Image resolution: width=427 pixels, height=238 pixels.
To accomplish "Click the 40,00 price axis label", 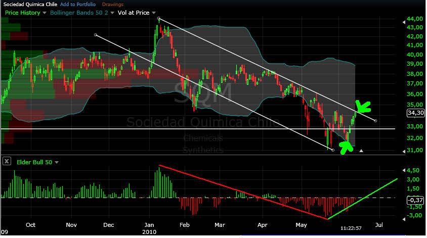I will [x=415, y=55].
